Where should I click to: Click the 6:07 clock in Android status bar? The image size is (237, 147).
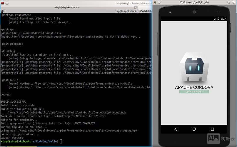pos(223,19)
